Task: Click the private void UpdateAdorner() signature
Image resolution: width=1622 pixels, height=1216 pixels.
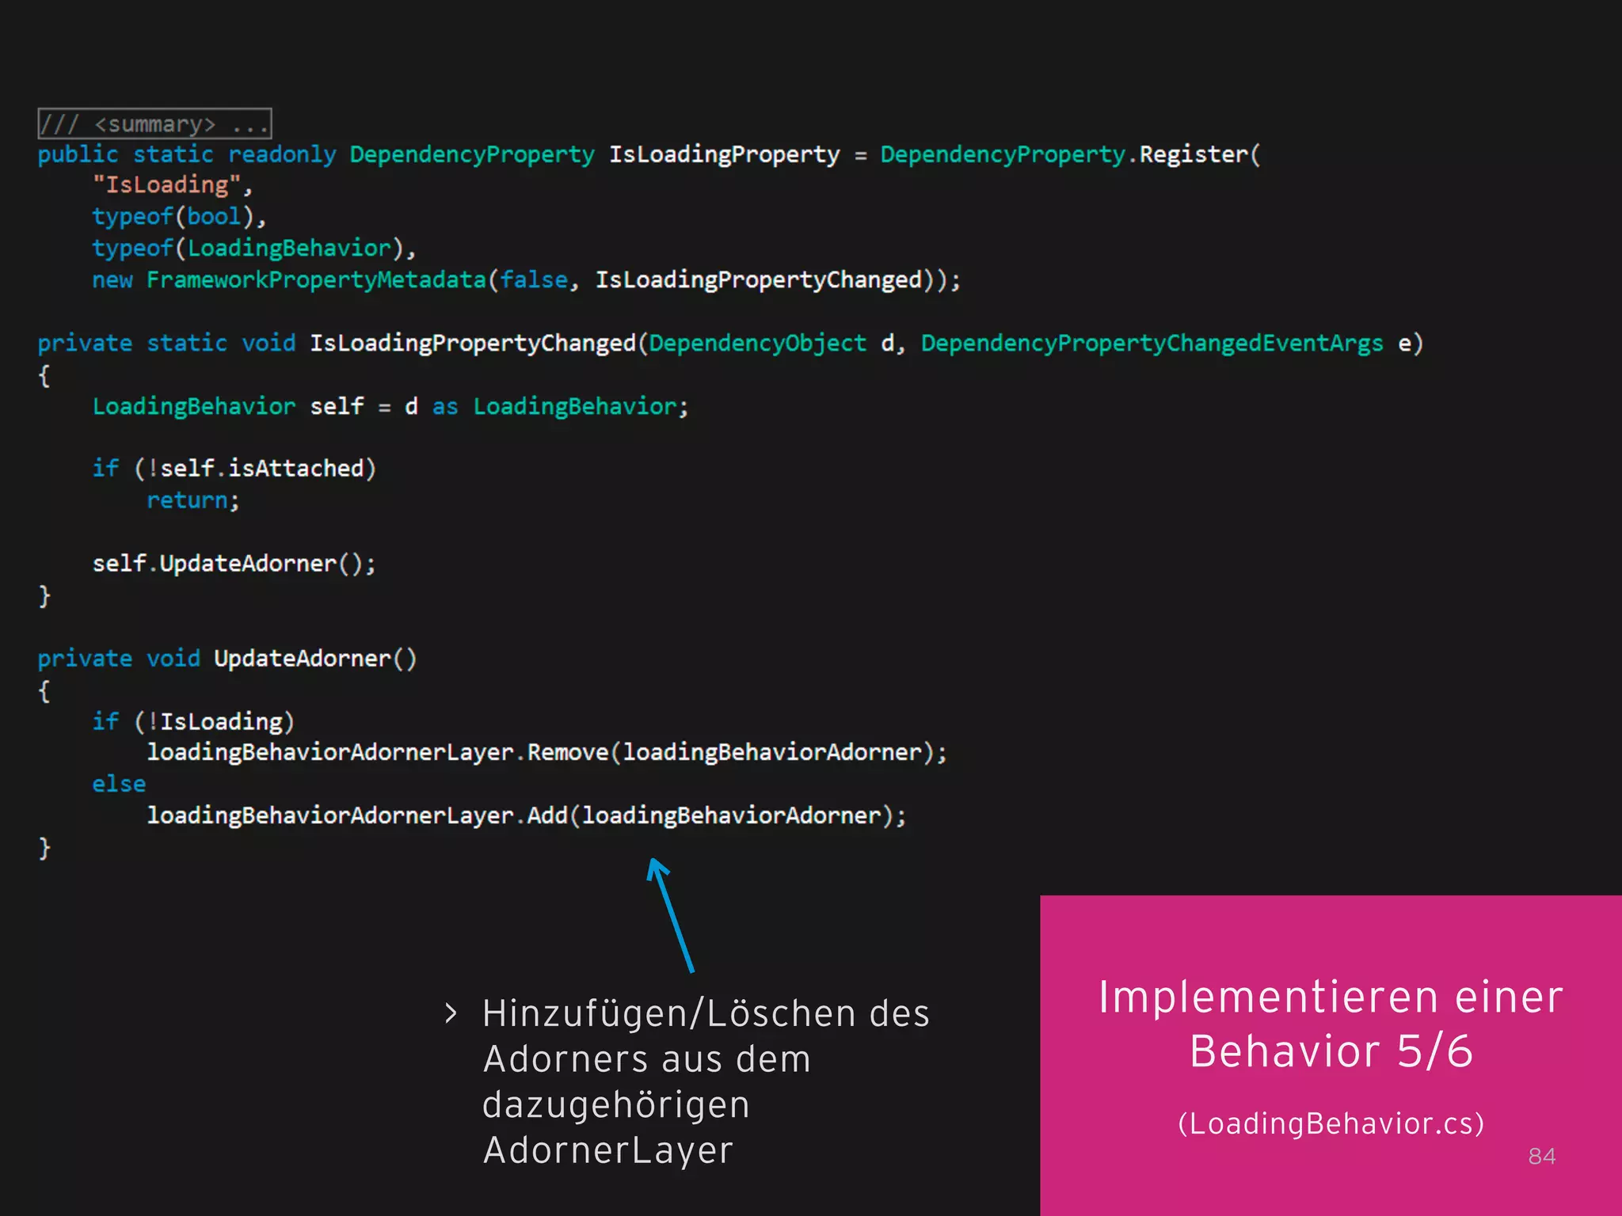Action: tap(227, 659)
